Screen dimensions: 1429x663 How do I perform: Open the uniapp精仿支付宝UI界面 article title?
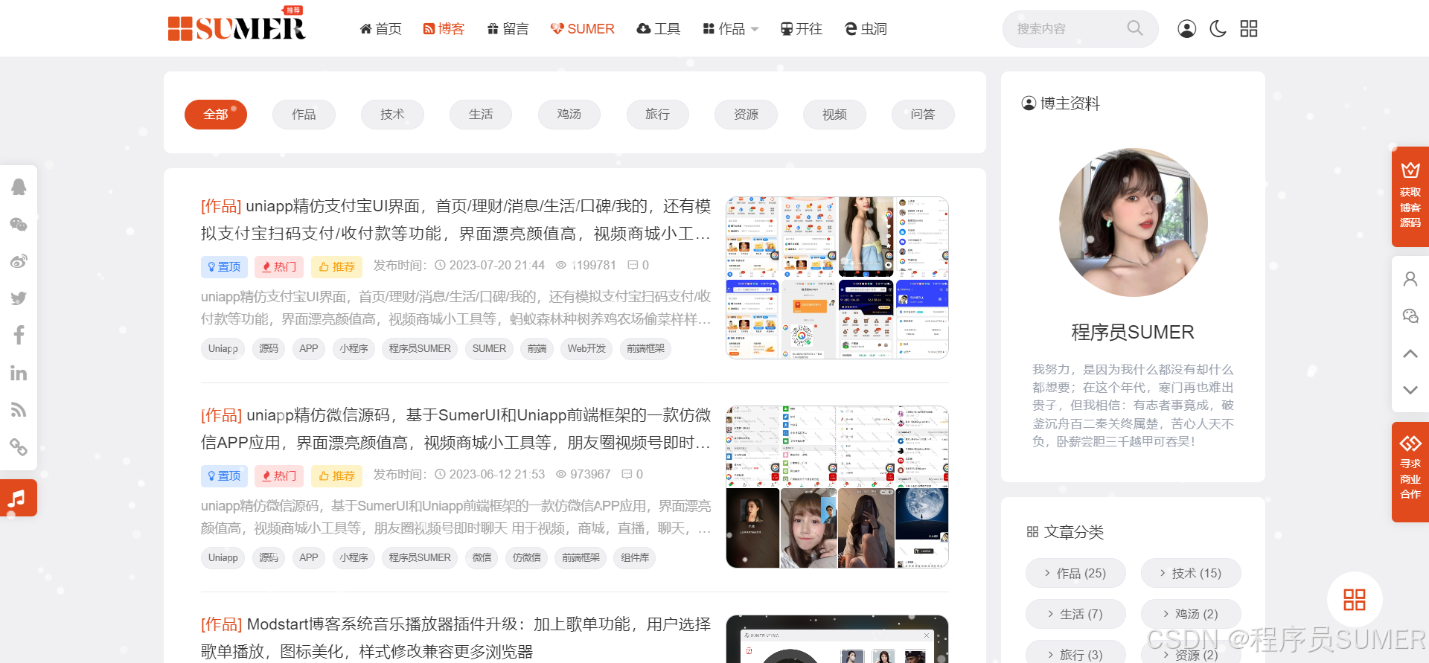pyautogui.click(x=455, y=220)
